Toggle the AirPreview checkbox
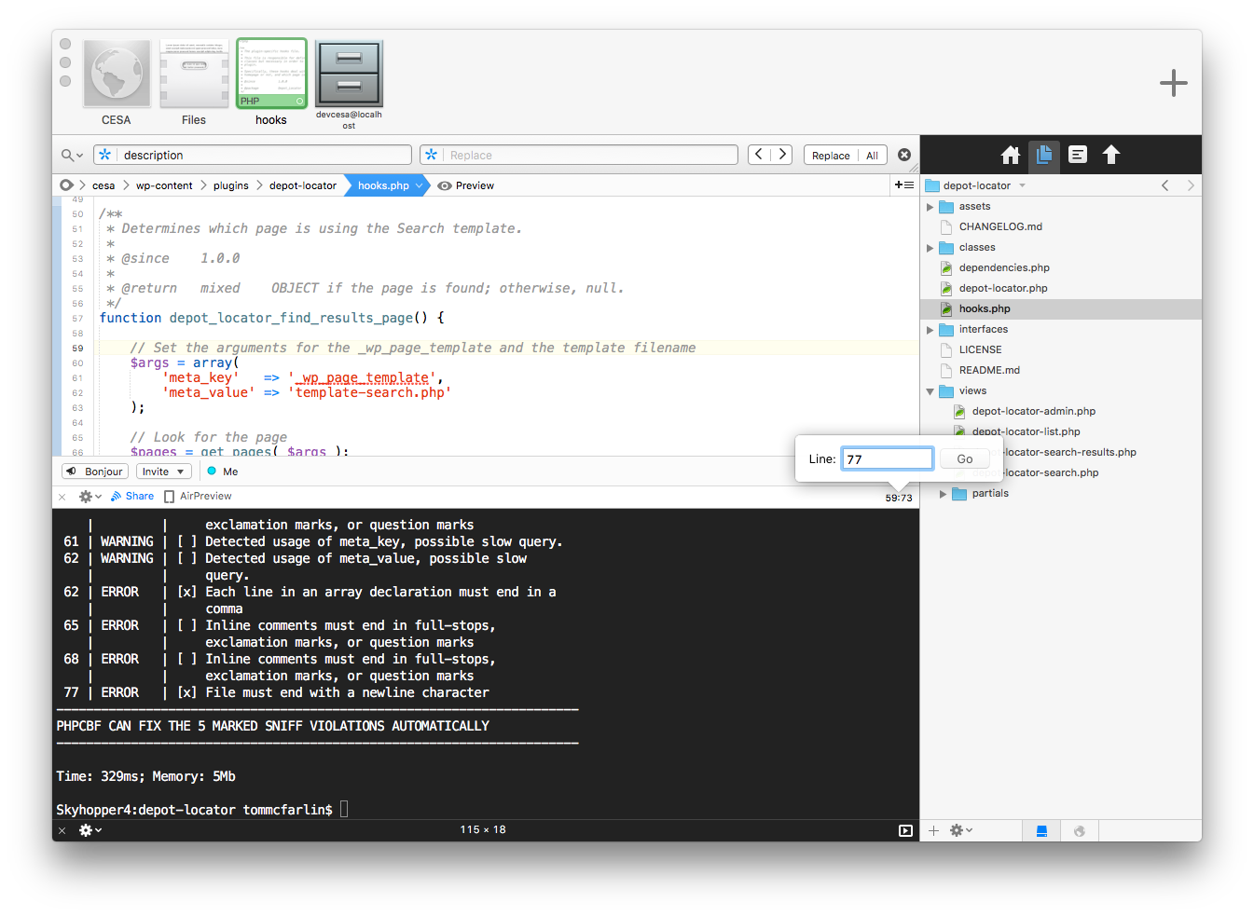This screenshot has width=1254, height=916. [x=172, y=496]
